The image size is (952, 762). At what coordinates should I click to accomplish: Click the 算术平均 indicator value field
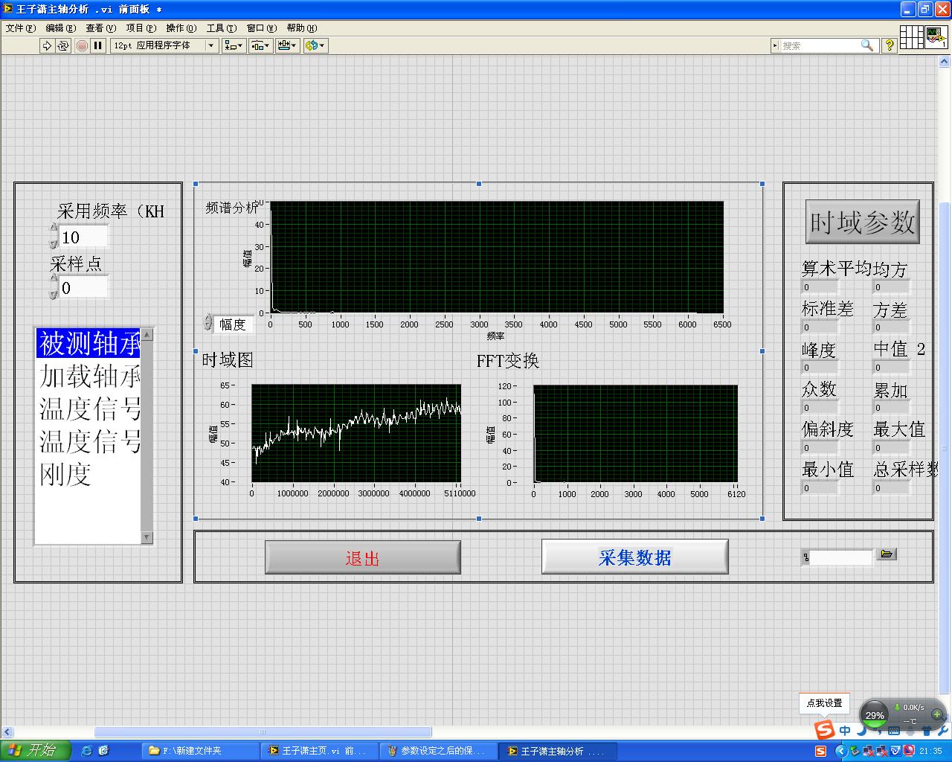tap(820, 287)
